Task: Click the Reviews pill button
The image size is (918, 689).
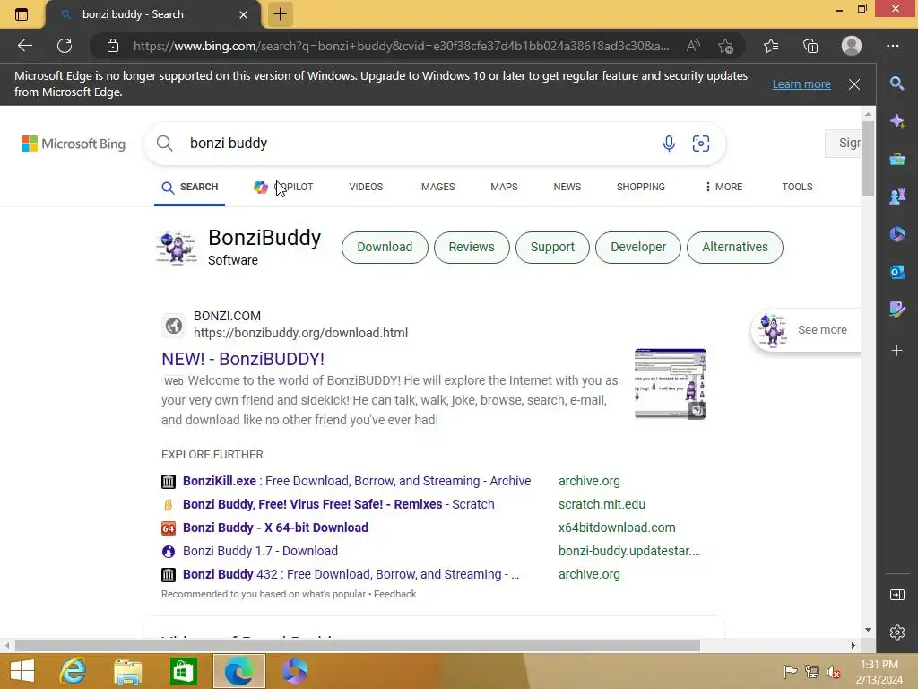Action: click(472, 248)
